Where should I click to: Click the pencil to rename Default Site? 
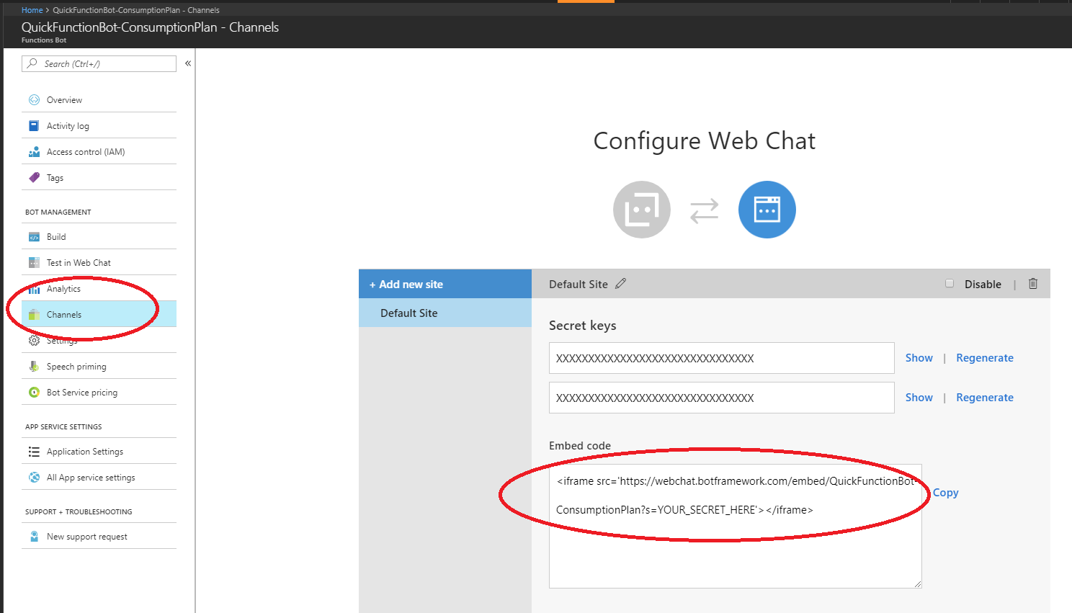[x=620, y=284]
